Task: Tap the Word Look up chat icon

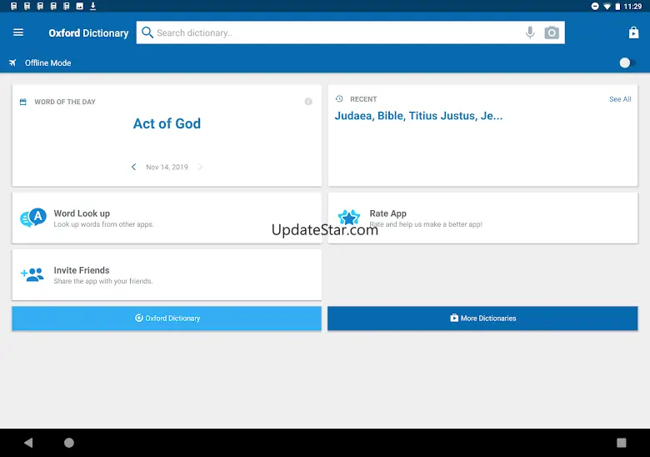Action: [33, 218]
